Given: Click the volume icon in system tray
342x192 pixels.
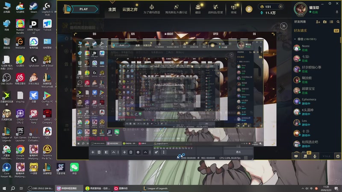Looking at the screenshot, I should [307, 188].
